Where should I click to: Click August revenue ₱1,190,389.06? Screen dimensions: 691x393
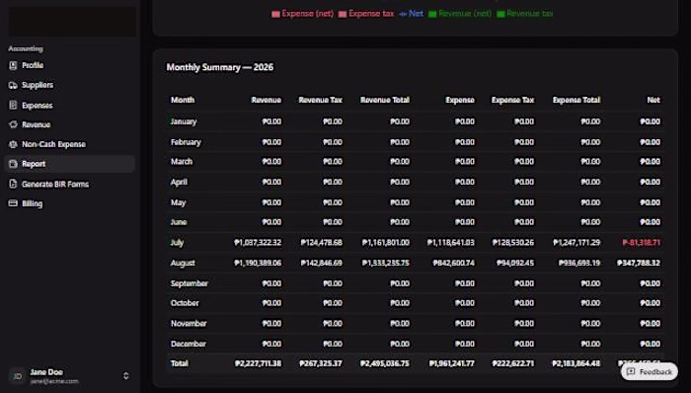point(258,263)
